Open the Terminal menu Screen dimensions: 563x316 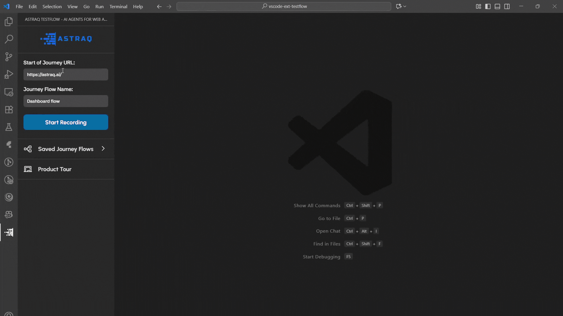pos(118,6)
